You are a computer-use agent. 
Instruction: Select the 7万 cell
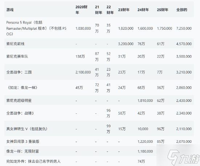point(160,72)
